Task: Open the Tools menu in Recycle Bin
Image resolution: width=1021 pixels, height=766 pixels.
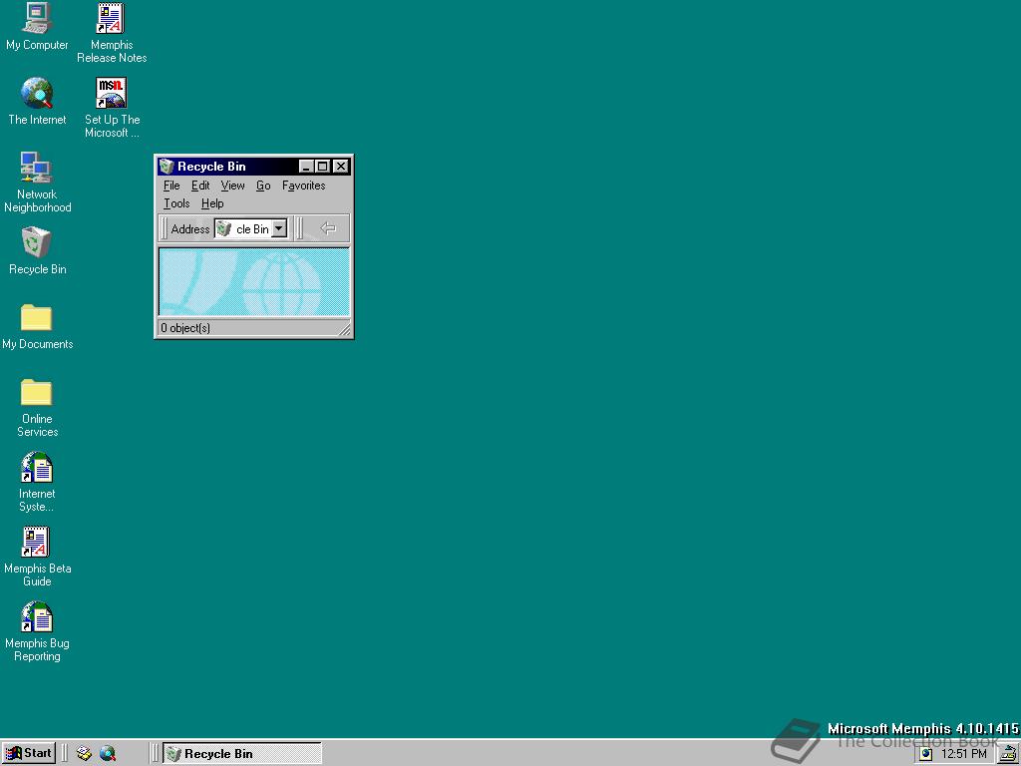Action: click(x=176, y=203)
